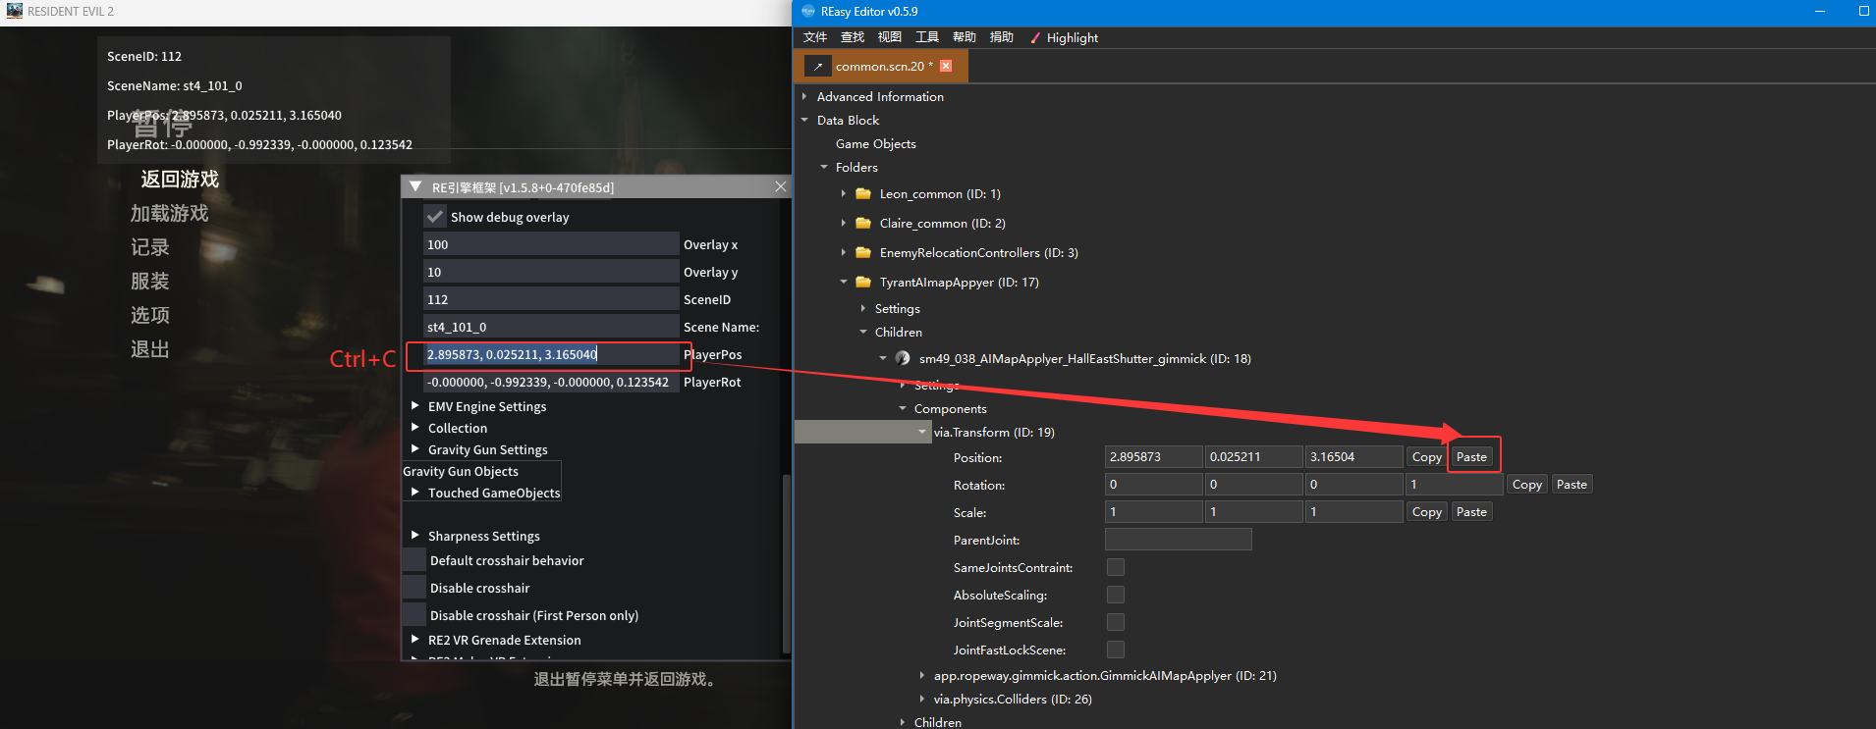Expand via.physics.Colliders component
This screenshot has height=729, width=1876.
click(921, 699)
